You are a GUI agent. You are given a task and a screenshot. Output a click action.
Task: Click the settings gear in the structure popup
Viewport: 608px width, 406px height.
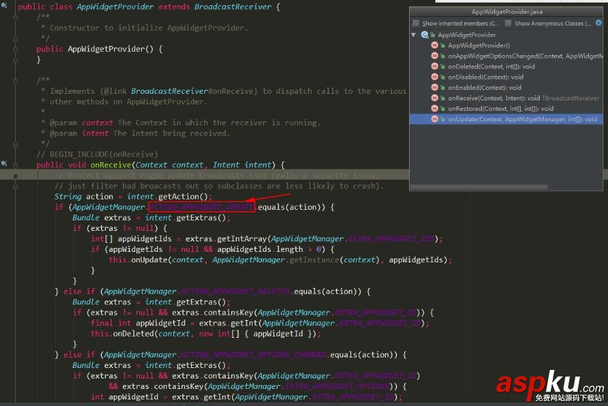(x=598, y=23)
